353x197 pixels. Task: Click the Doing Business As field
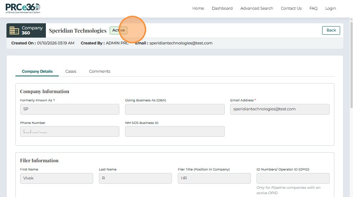pyautogui.click(x=175, y=109)
